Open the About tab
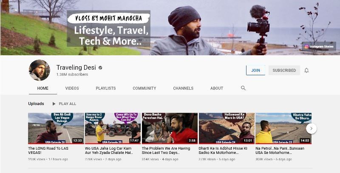This screenshot has width=340, height=173. 216,88
